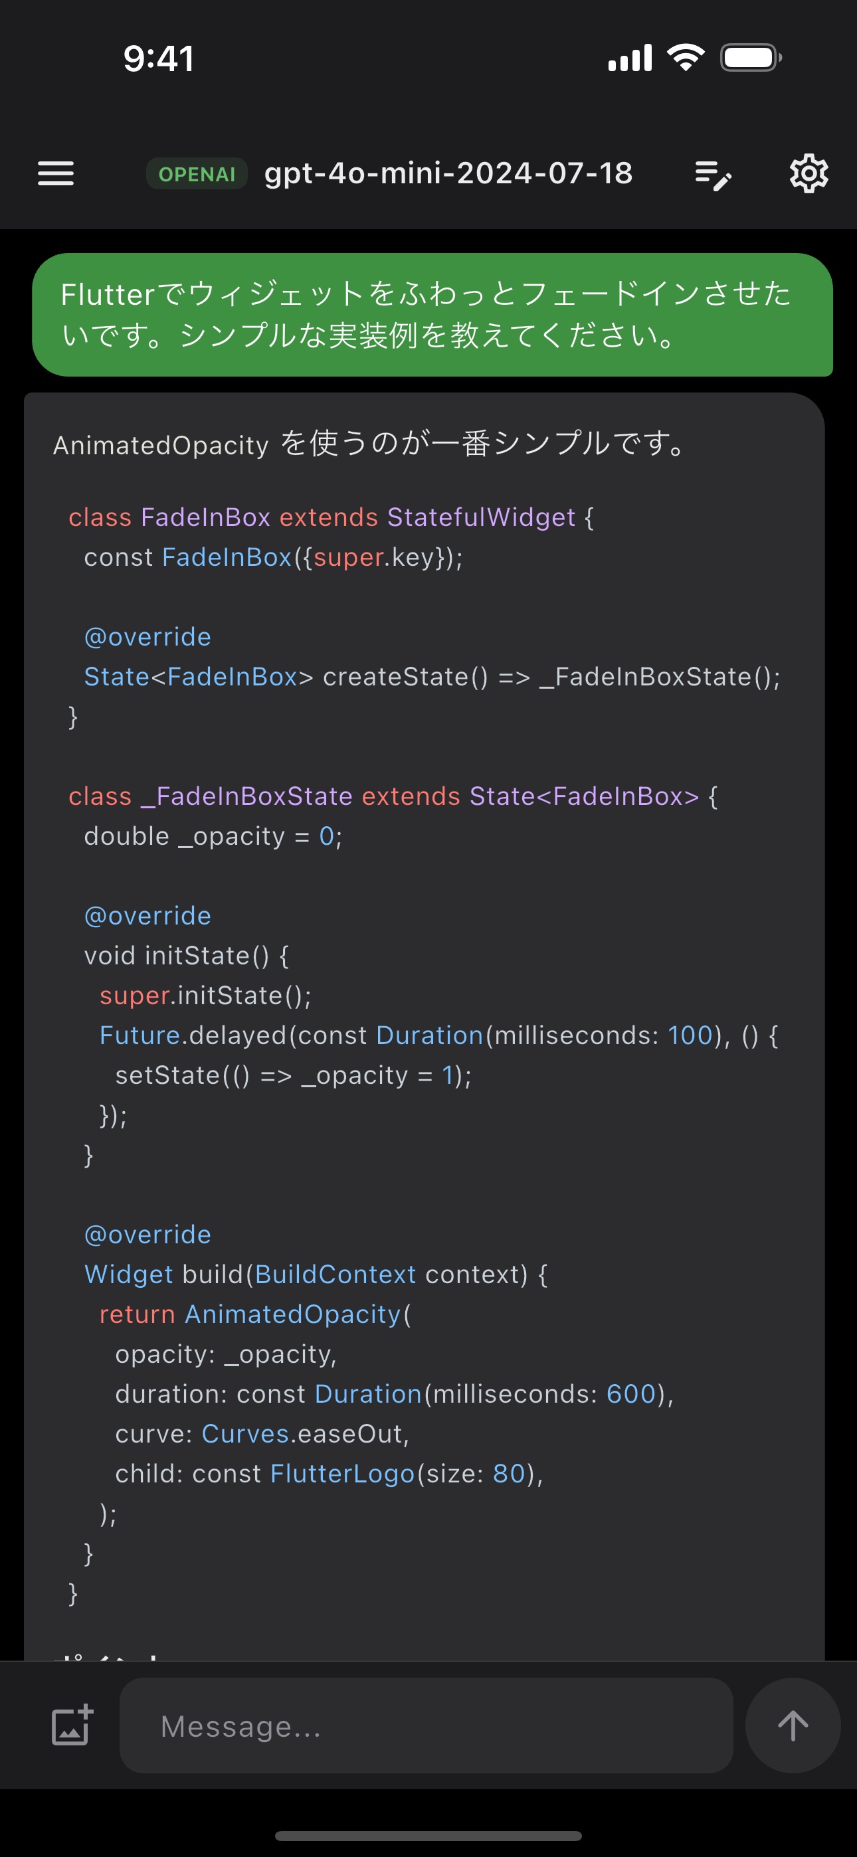Tap the home indicator bar
Image resolution: width=857 pixels, height=1857 pixels.
point(428,1835)
